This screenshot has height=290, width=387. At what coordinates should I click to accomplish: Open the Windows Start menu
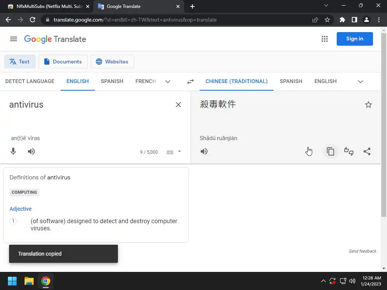[12, 281]
